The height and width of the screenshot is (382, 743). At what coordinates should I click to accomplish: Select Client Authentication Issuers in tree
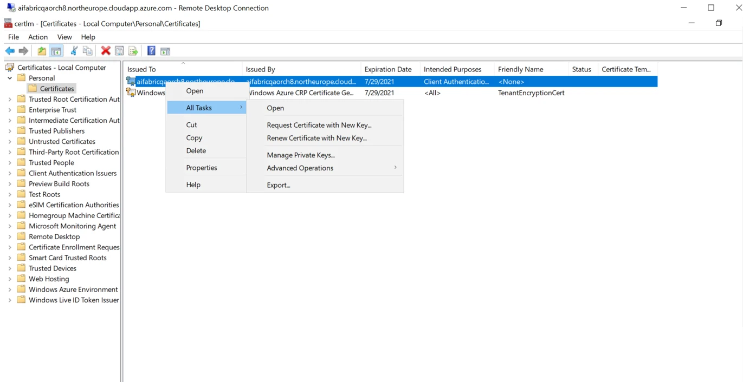pyautogui.click(x=73, y=173)
